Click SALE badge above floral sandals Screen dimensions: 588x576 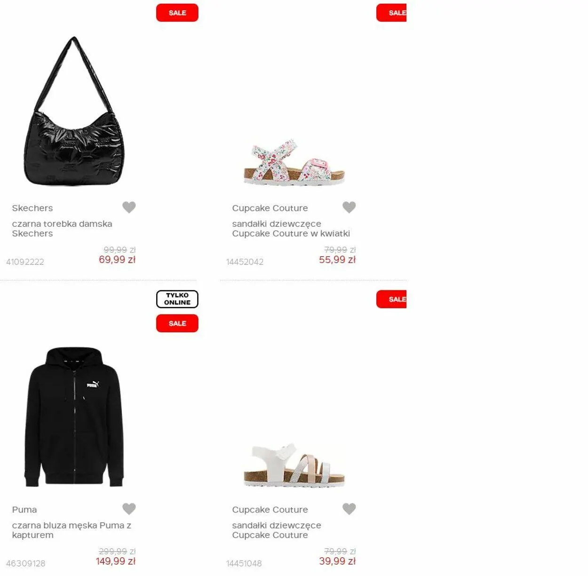(x=391, y=13)
